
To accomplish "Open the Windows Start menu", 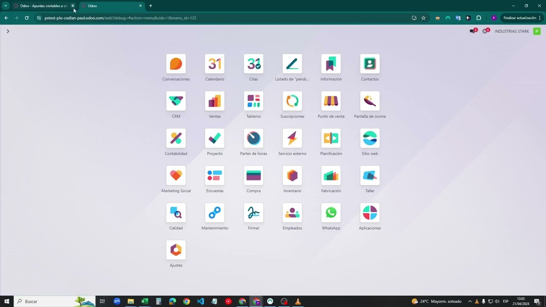I will pyautogui.click(x=7, y=301).
